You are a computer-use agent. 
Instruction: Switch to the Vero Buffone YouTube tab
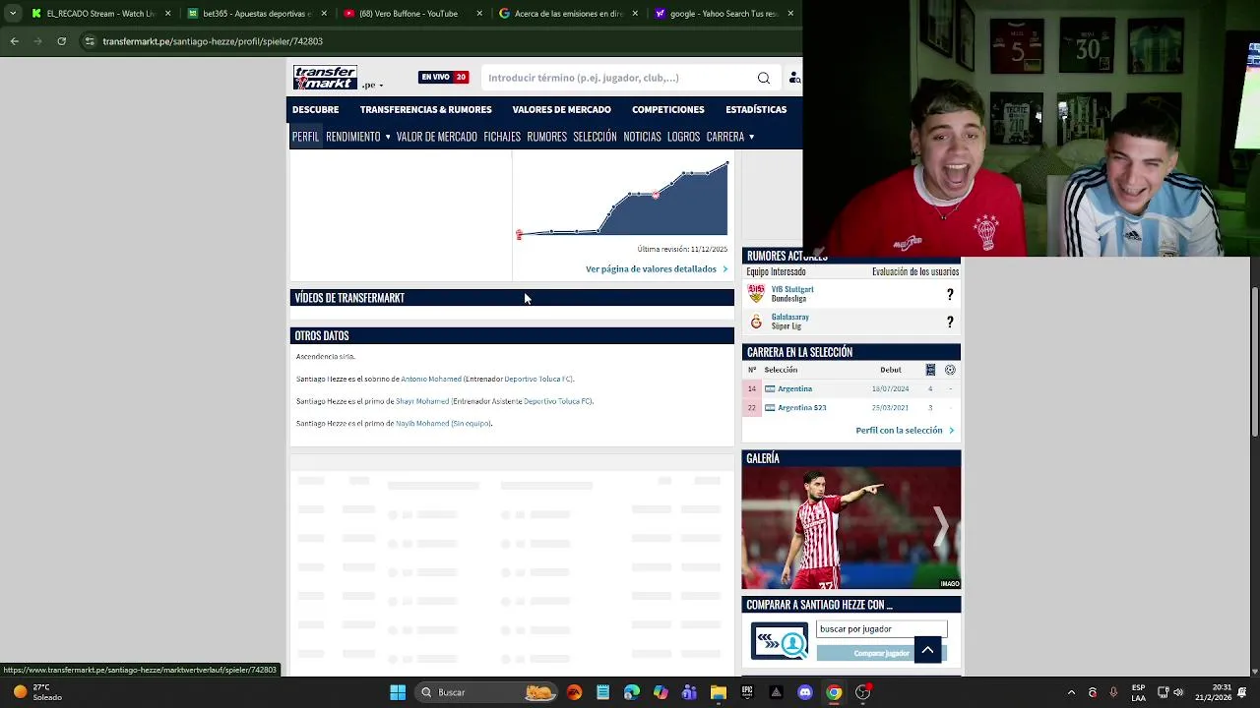tap(413, 14)
